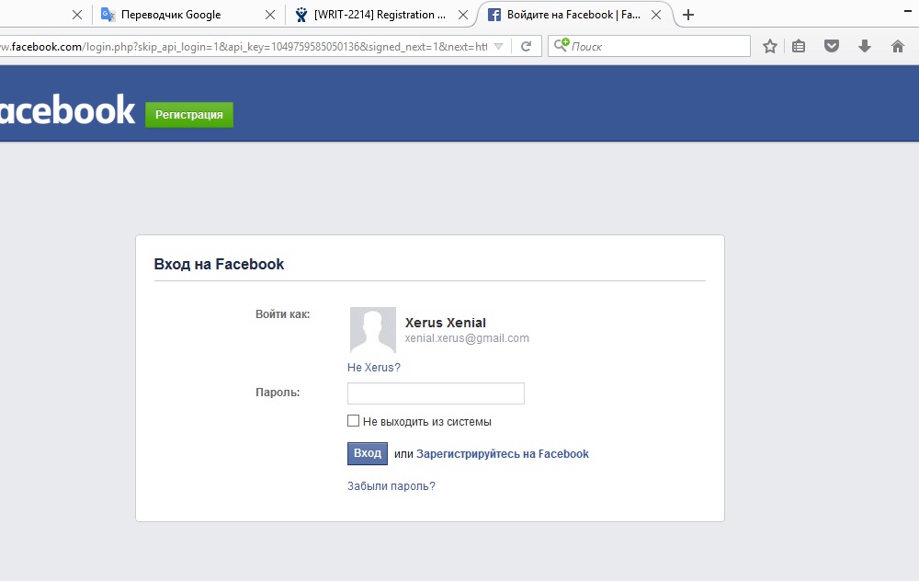Screen dimensions: 919x581
Task: Click the Facebook favicon on active tab
Action: coord(494,15)
